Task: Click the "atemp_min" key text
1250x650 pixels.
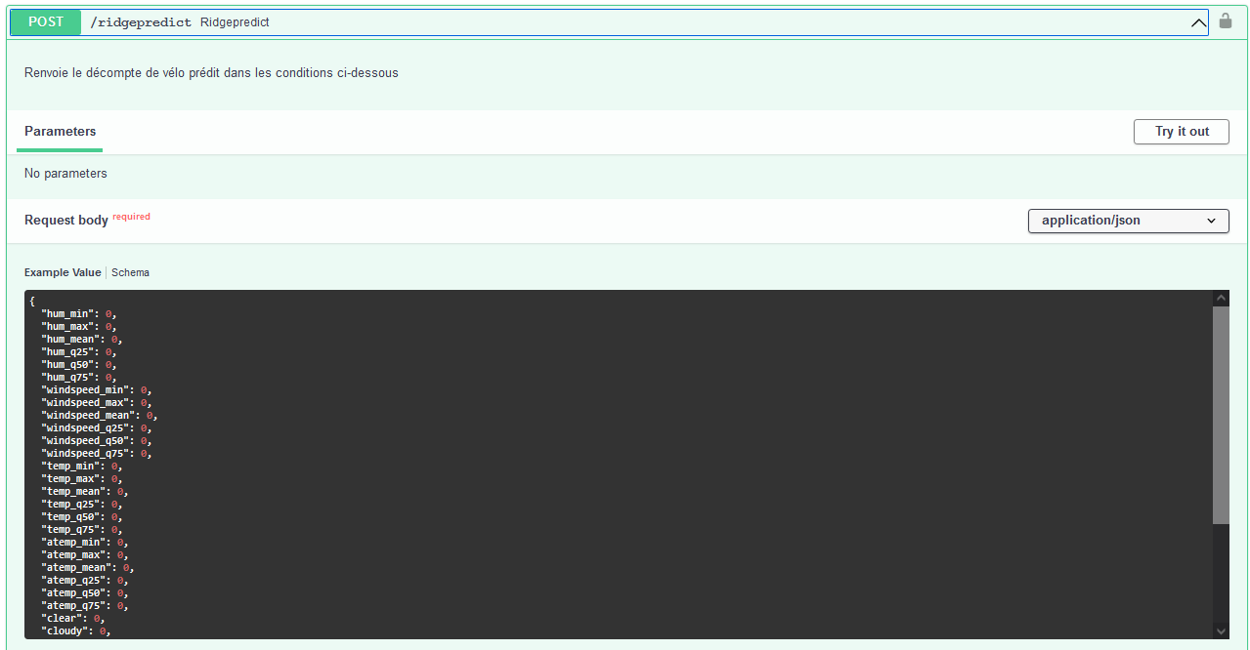Action: [73, 543]
